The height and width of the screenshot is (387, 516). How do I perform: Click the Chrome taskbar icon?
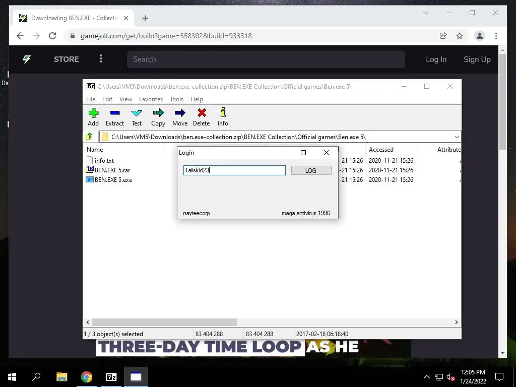coord(87,377)
